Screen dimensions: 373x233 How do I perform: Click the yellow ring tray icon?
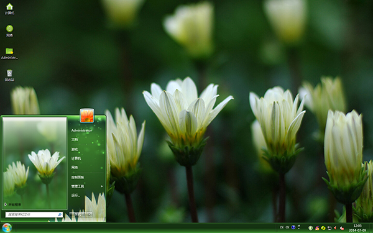click(x=323, y=228)
